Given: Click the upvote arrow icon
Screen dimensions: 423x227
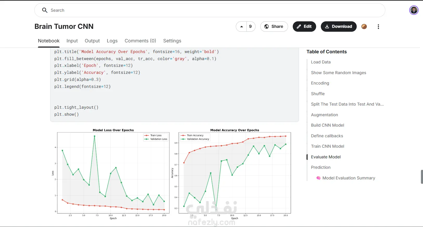Looking at the screenshot, I should pyautogui.click(x=242, y=27).
